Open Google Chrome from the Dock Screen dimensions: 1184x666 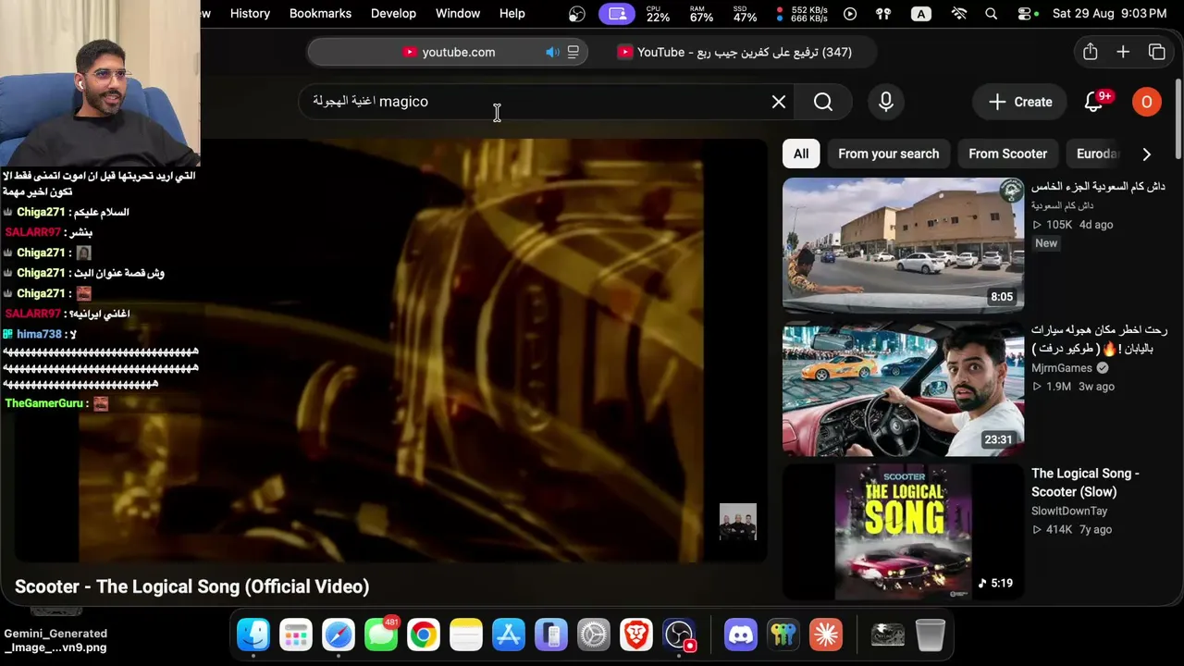[424, 635]
